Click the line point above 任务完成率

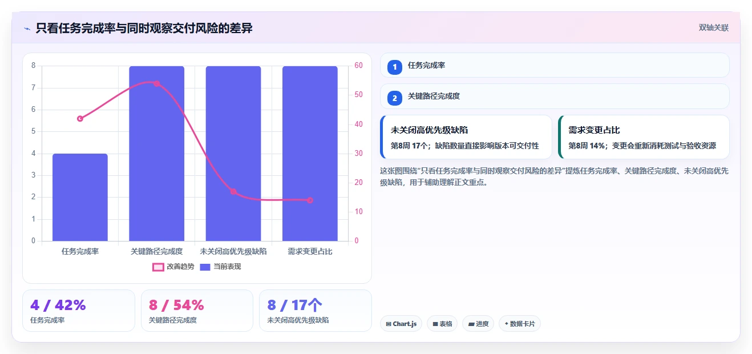click(80, 119)
